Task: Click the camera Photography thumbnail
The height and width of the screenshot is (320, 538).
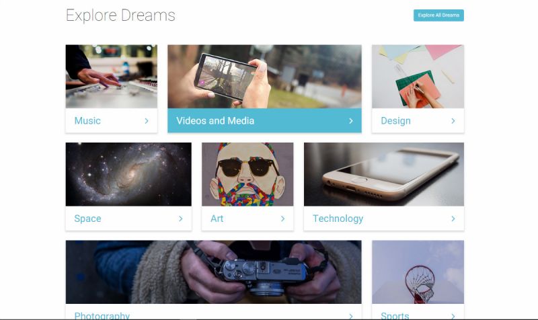Action: coord(213,272)
